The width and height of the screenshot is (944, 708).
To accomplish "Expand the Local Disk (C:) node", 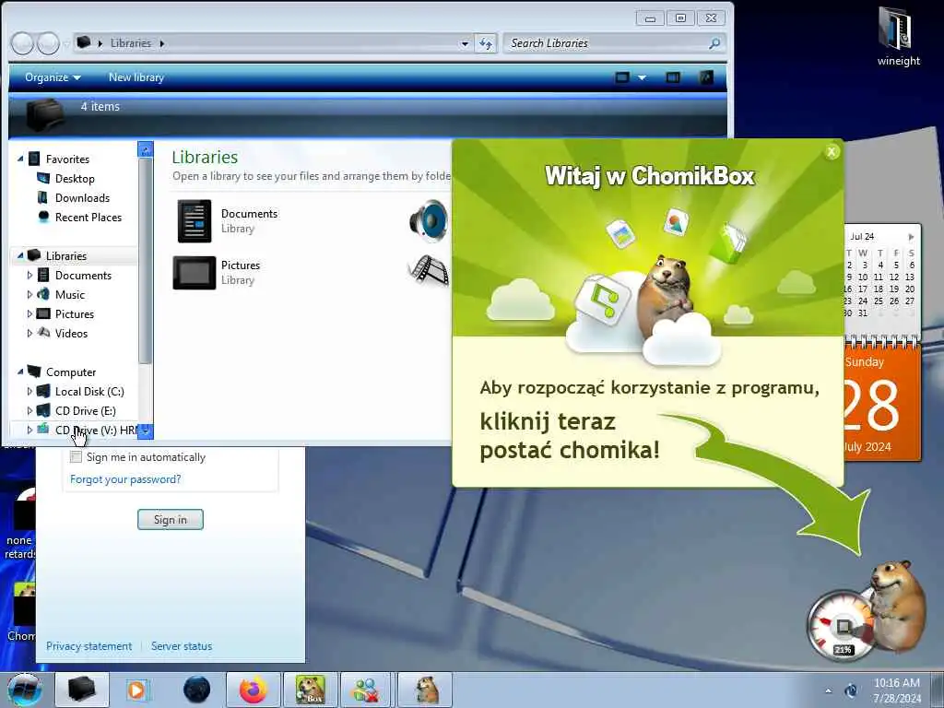I will click(29, 391).
